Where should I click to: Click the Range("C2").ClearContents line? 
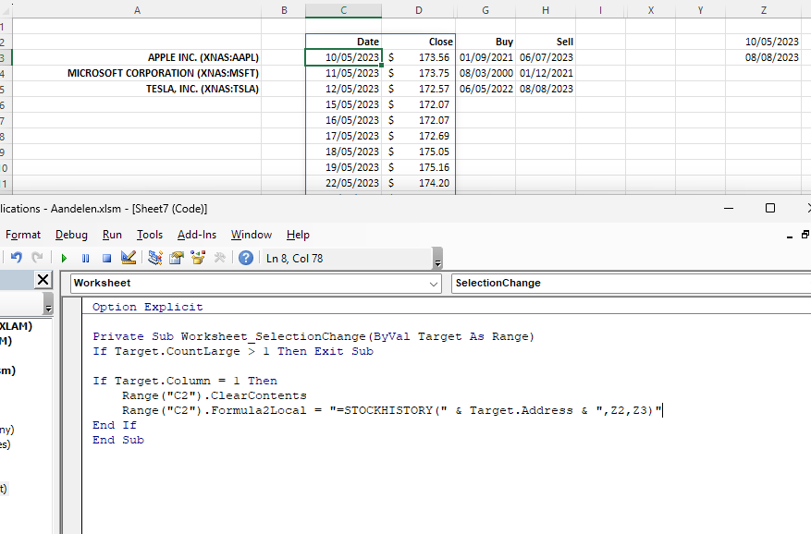[x=215, y=396]
